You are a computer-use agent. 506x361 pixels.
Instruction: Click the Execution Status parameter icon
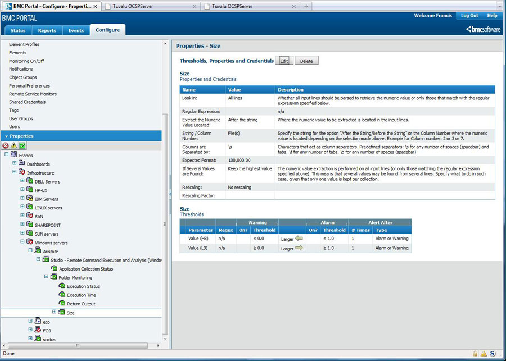click(x=62, y=286)
